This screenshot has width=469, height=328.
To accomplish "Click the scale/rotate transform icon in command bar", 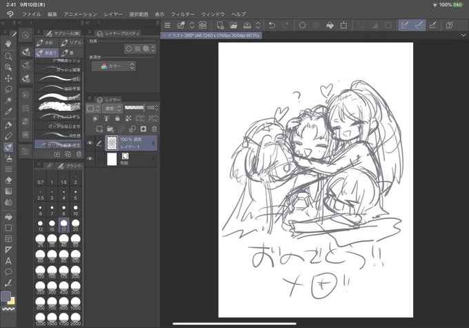I will (x=343, y=25).
